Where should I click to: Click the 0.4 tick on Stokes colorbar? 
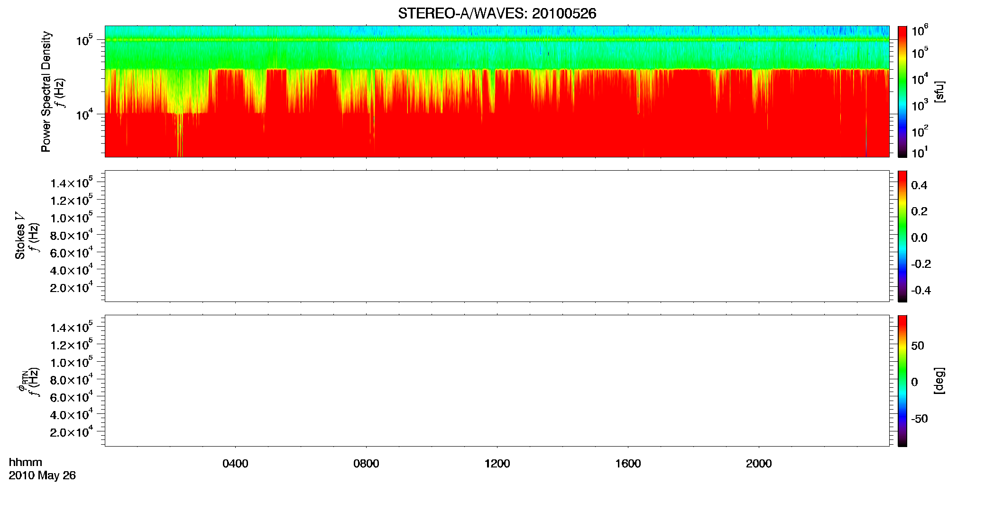(919, 185)
